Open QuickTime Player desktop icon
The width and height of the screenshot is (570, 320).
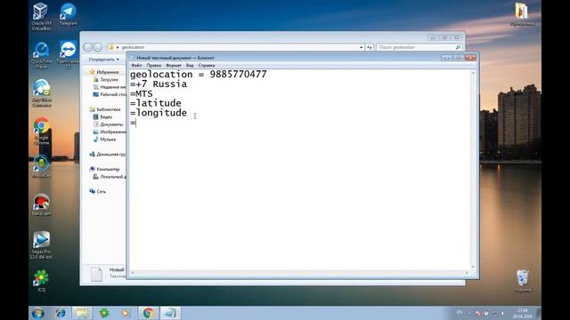[x=41, y=55]
